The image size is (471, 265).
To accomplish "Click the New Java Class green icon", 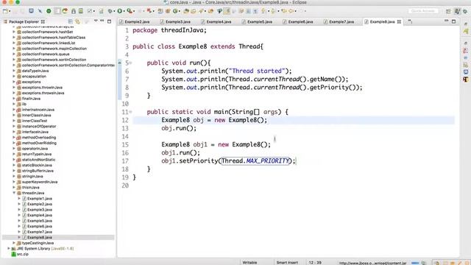I will [175, 11].
